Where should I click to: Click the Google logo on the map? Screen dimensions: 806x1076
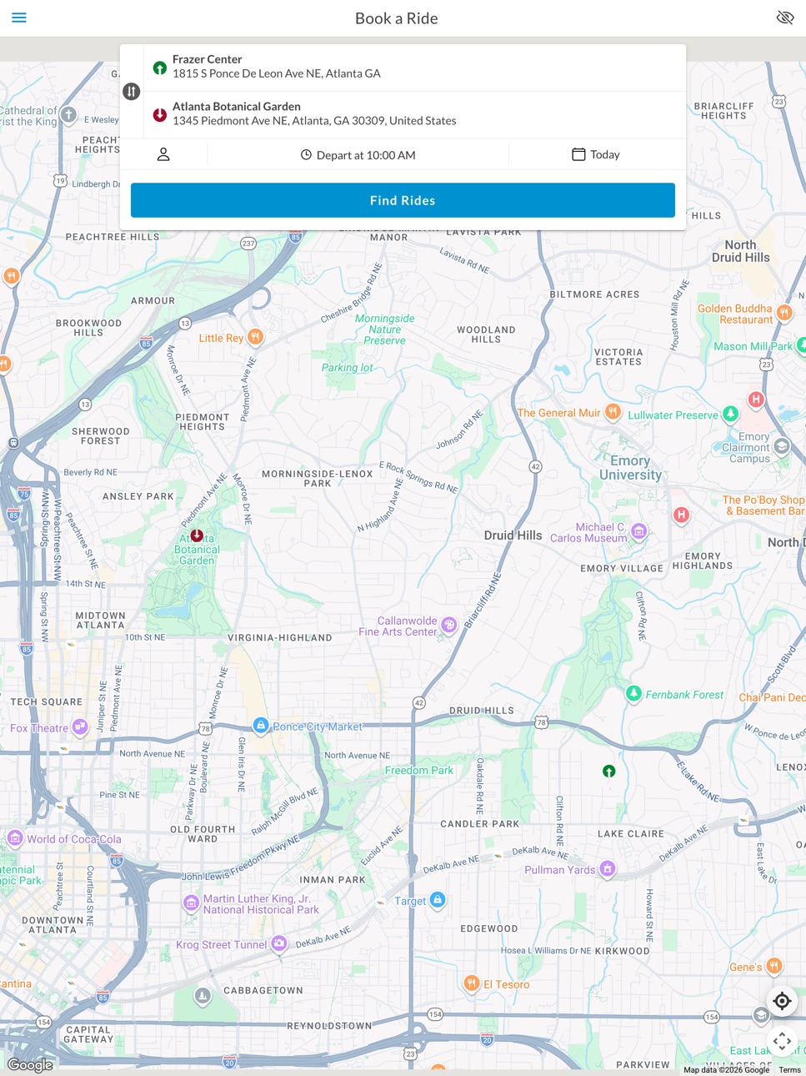tap(31, 1064)
